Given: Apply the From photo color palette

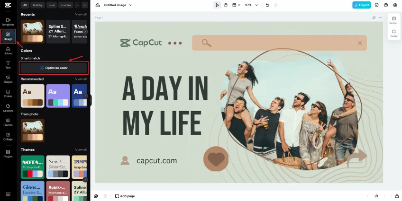Looking at the screenshot, I should click(x=33, y=131).
